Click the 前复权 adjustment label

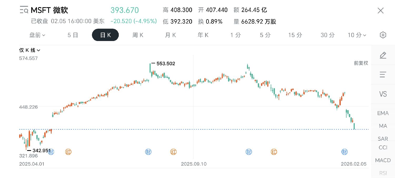coord(361,63)
